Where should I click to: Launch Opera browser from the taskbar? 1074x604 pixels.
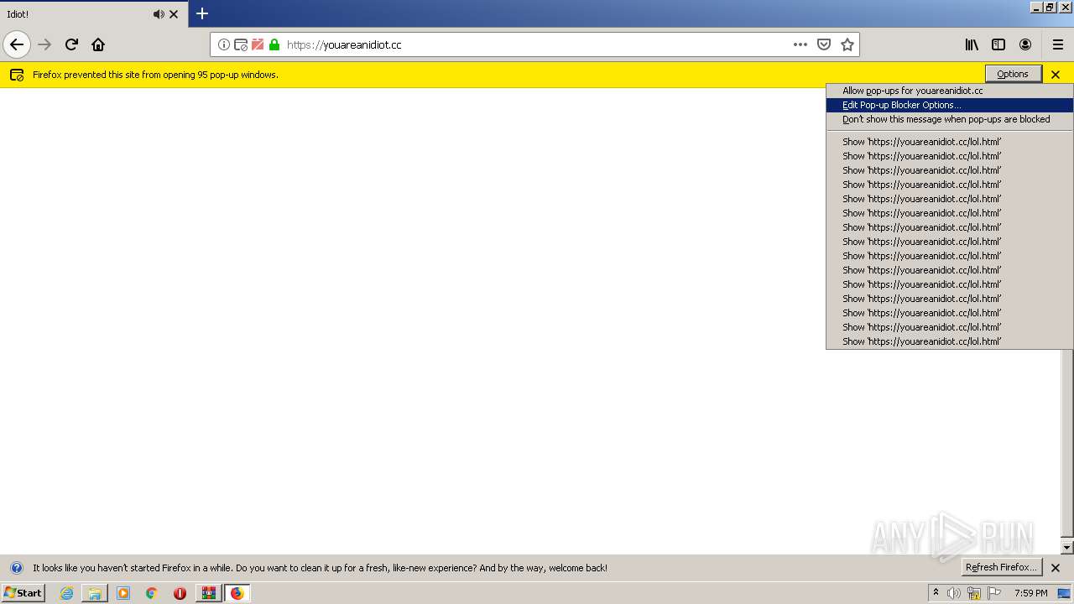click(180, 593)
